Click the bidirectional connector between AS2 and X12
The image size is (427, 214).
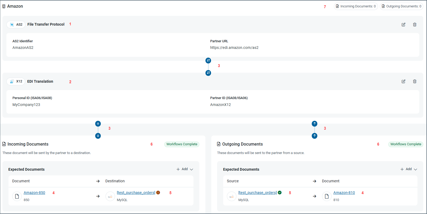tap(208, 61)
